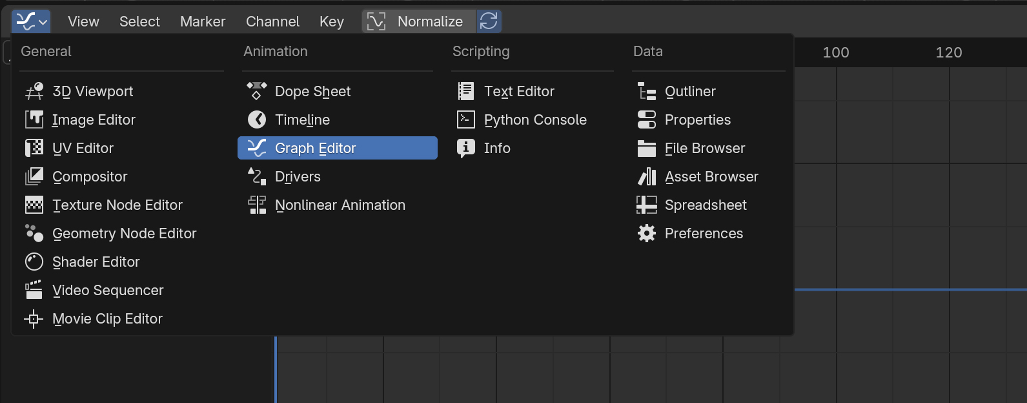Click the 3D Viewport icon
Image resolution: width=1027 pixels, height=403 pixels.
[x=34, y=91]
